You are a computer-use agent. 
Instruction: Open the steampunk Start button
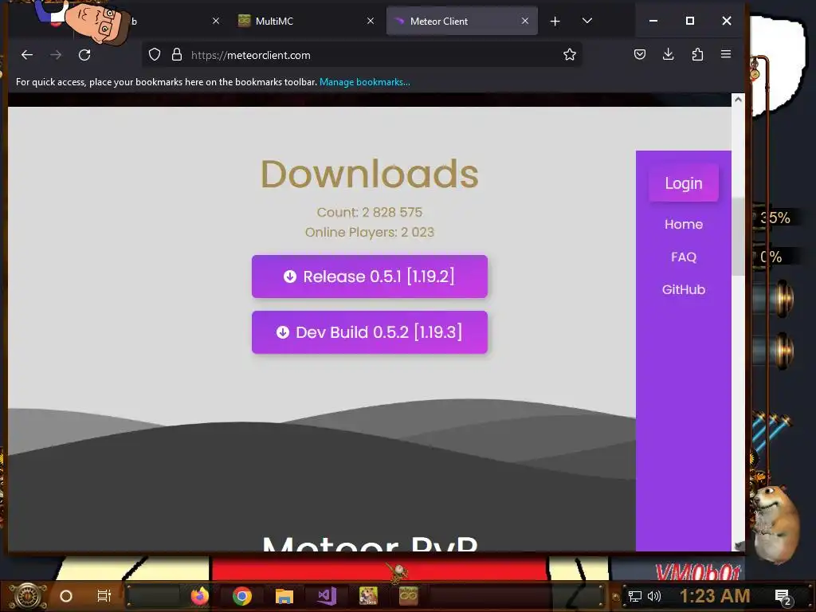point(28,596)
